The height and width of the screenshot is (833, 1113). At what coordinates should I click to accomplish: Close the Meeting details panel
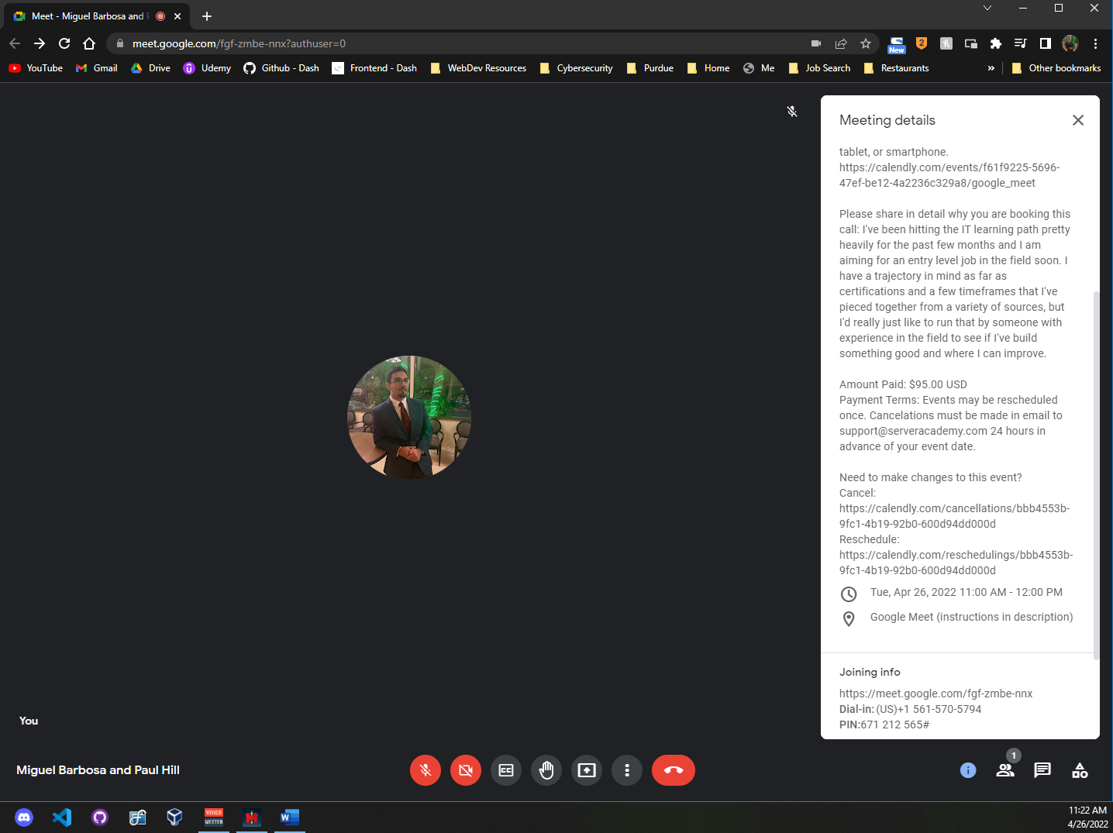(1077, 120)
